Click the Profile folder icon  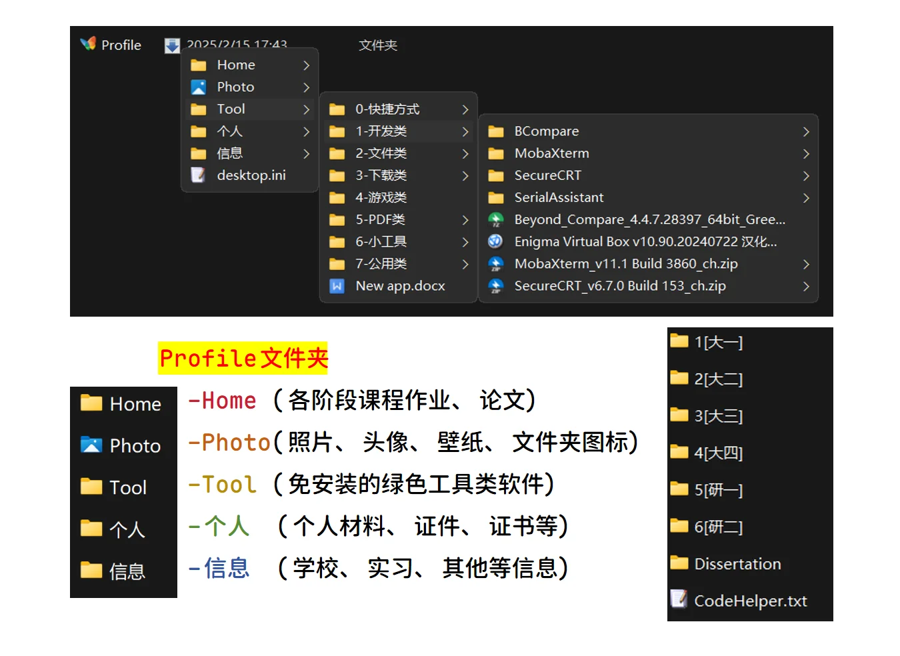click(x=87, y=44)
